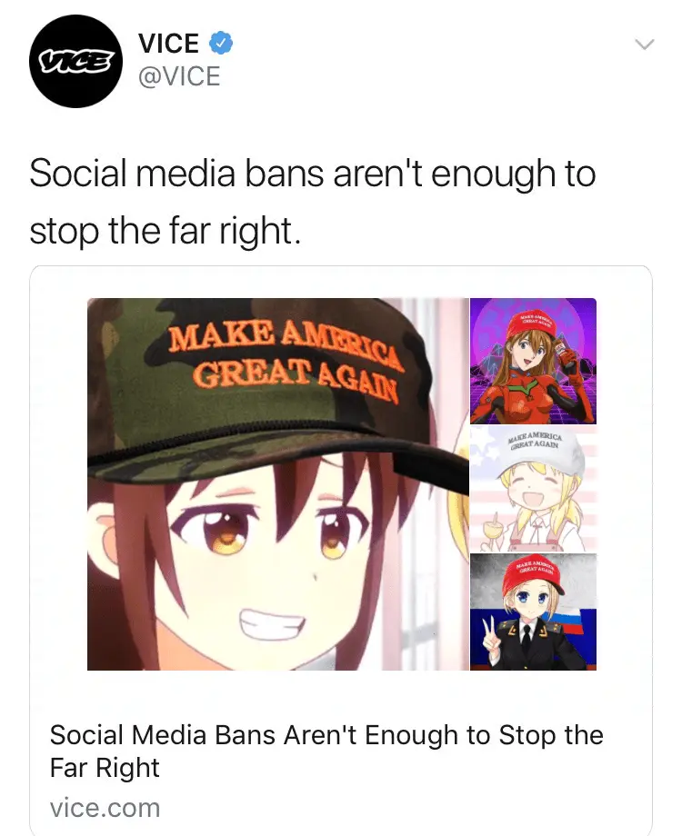This screenshot has height=836, width=682.
Task: Open the article headline in link card
Action: point(326,751)
